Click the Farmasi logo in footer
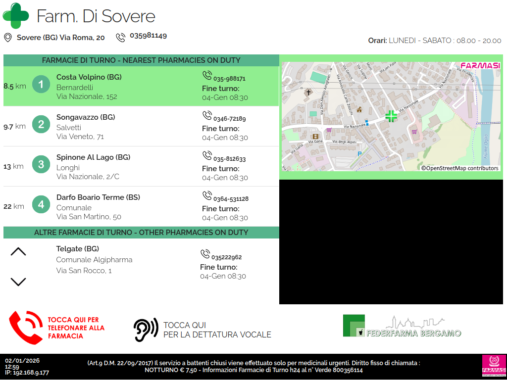The height and width of the screenshot is (380, 507). click(493, 366)
